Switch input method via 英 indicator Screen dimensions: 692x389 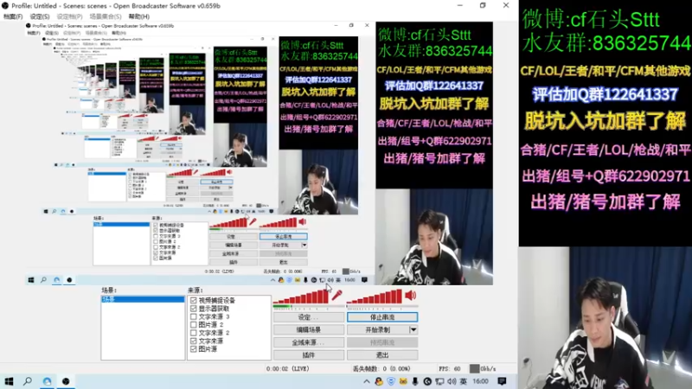click(x=463, y=381)
